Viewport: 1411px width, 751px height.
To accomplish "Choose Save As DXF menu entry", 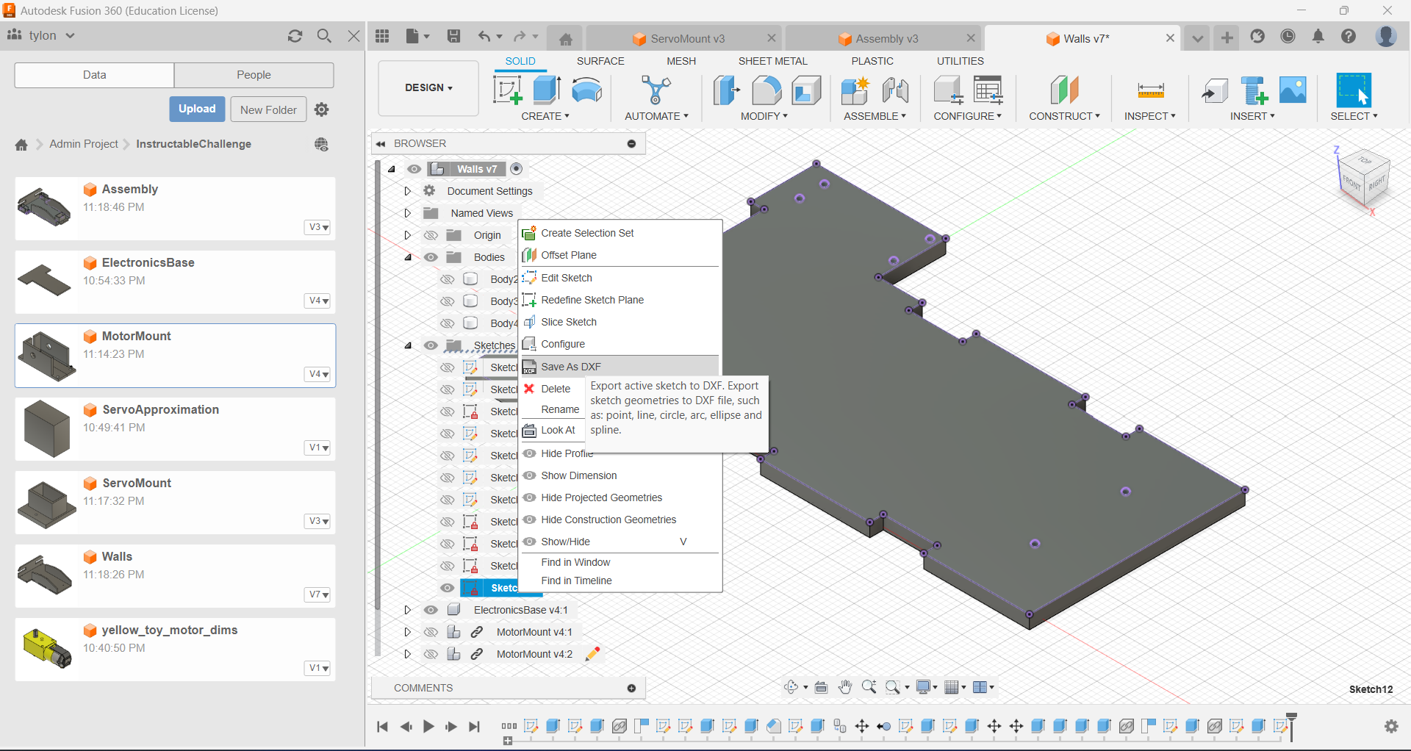I will tap(620, 367).
